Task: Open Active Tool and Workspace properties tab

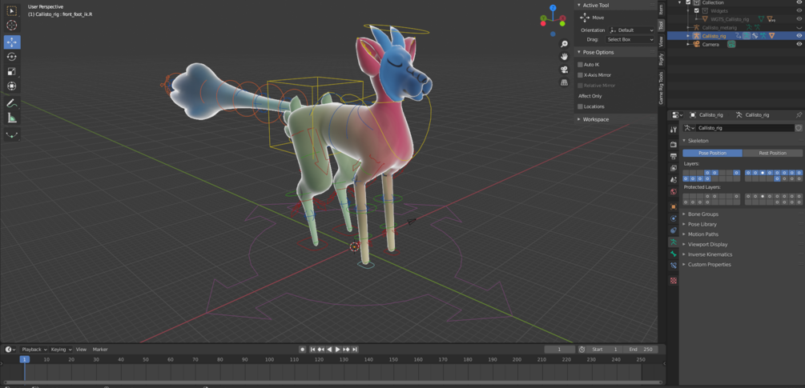Action: 674,130
